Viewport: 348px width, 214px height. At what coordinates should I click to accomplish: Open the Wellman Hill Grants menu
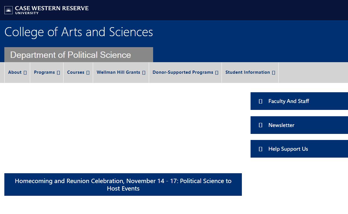pyautogui.click(x=121, y=73)
